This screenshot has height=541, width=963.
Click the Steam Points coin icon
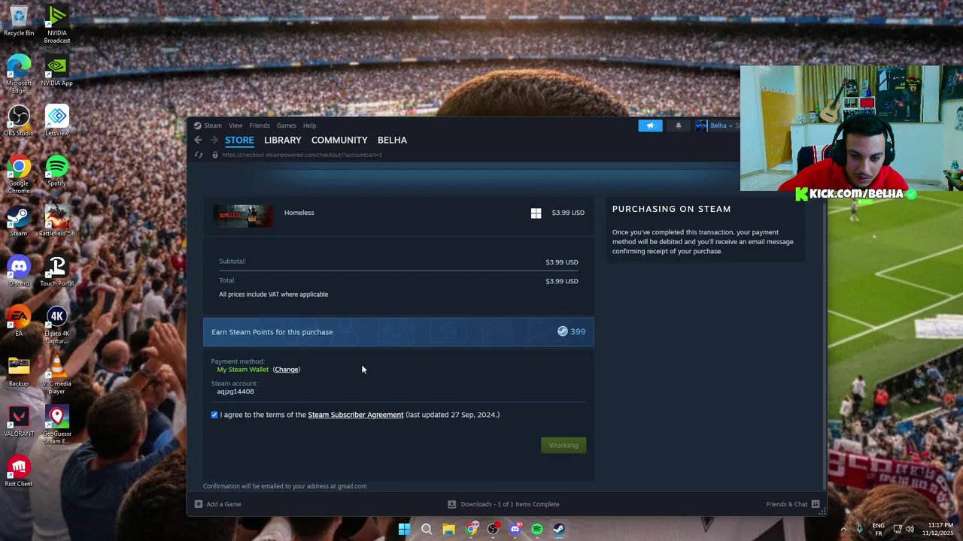pos(562,331)
